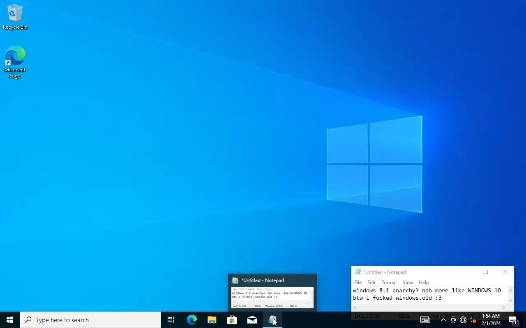Click the Type here to search box

tap(90, 320)
